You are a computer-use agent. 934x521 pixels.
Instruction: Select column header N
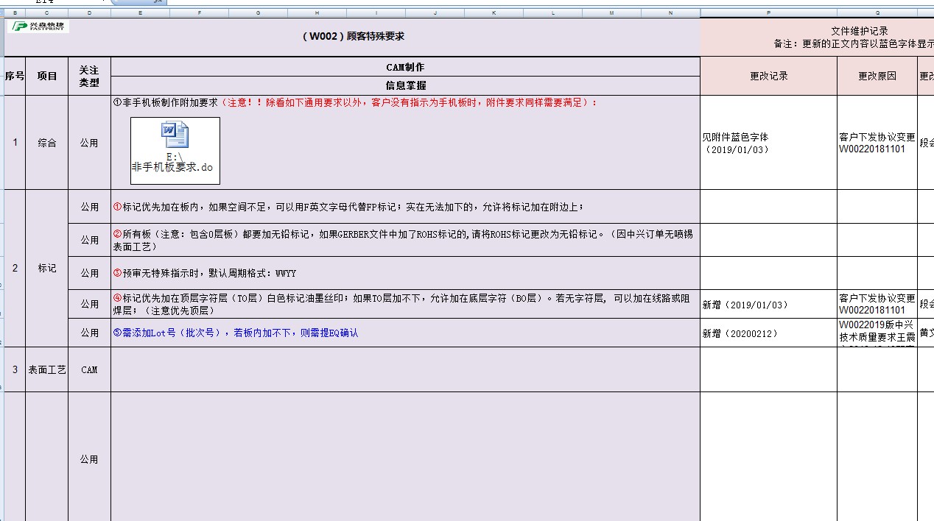coord(670,13)
